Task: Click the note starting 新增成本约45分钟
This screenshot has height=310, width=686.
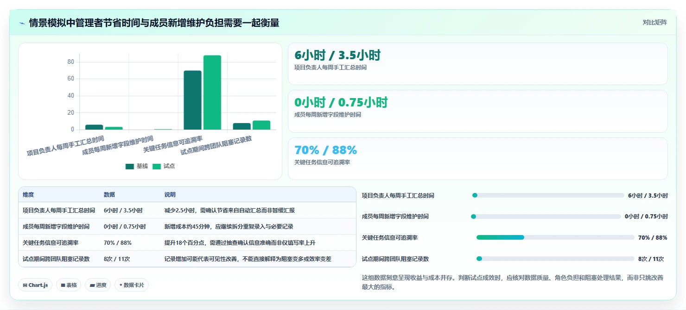Action: [x=229, y=227]
